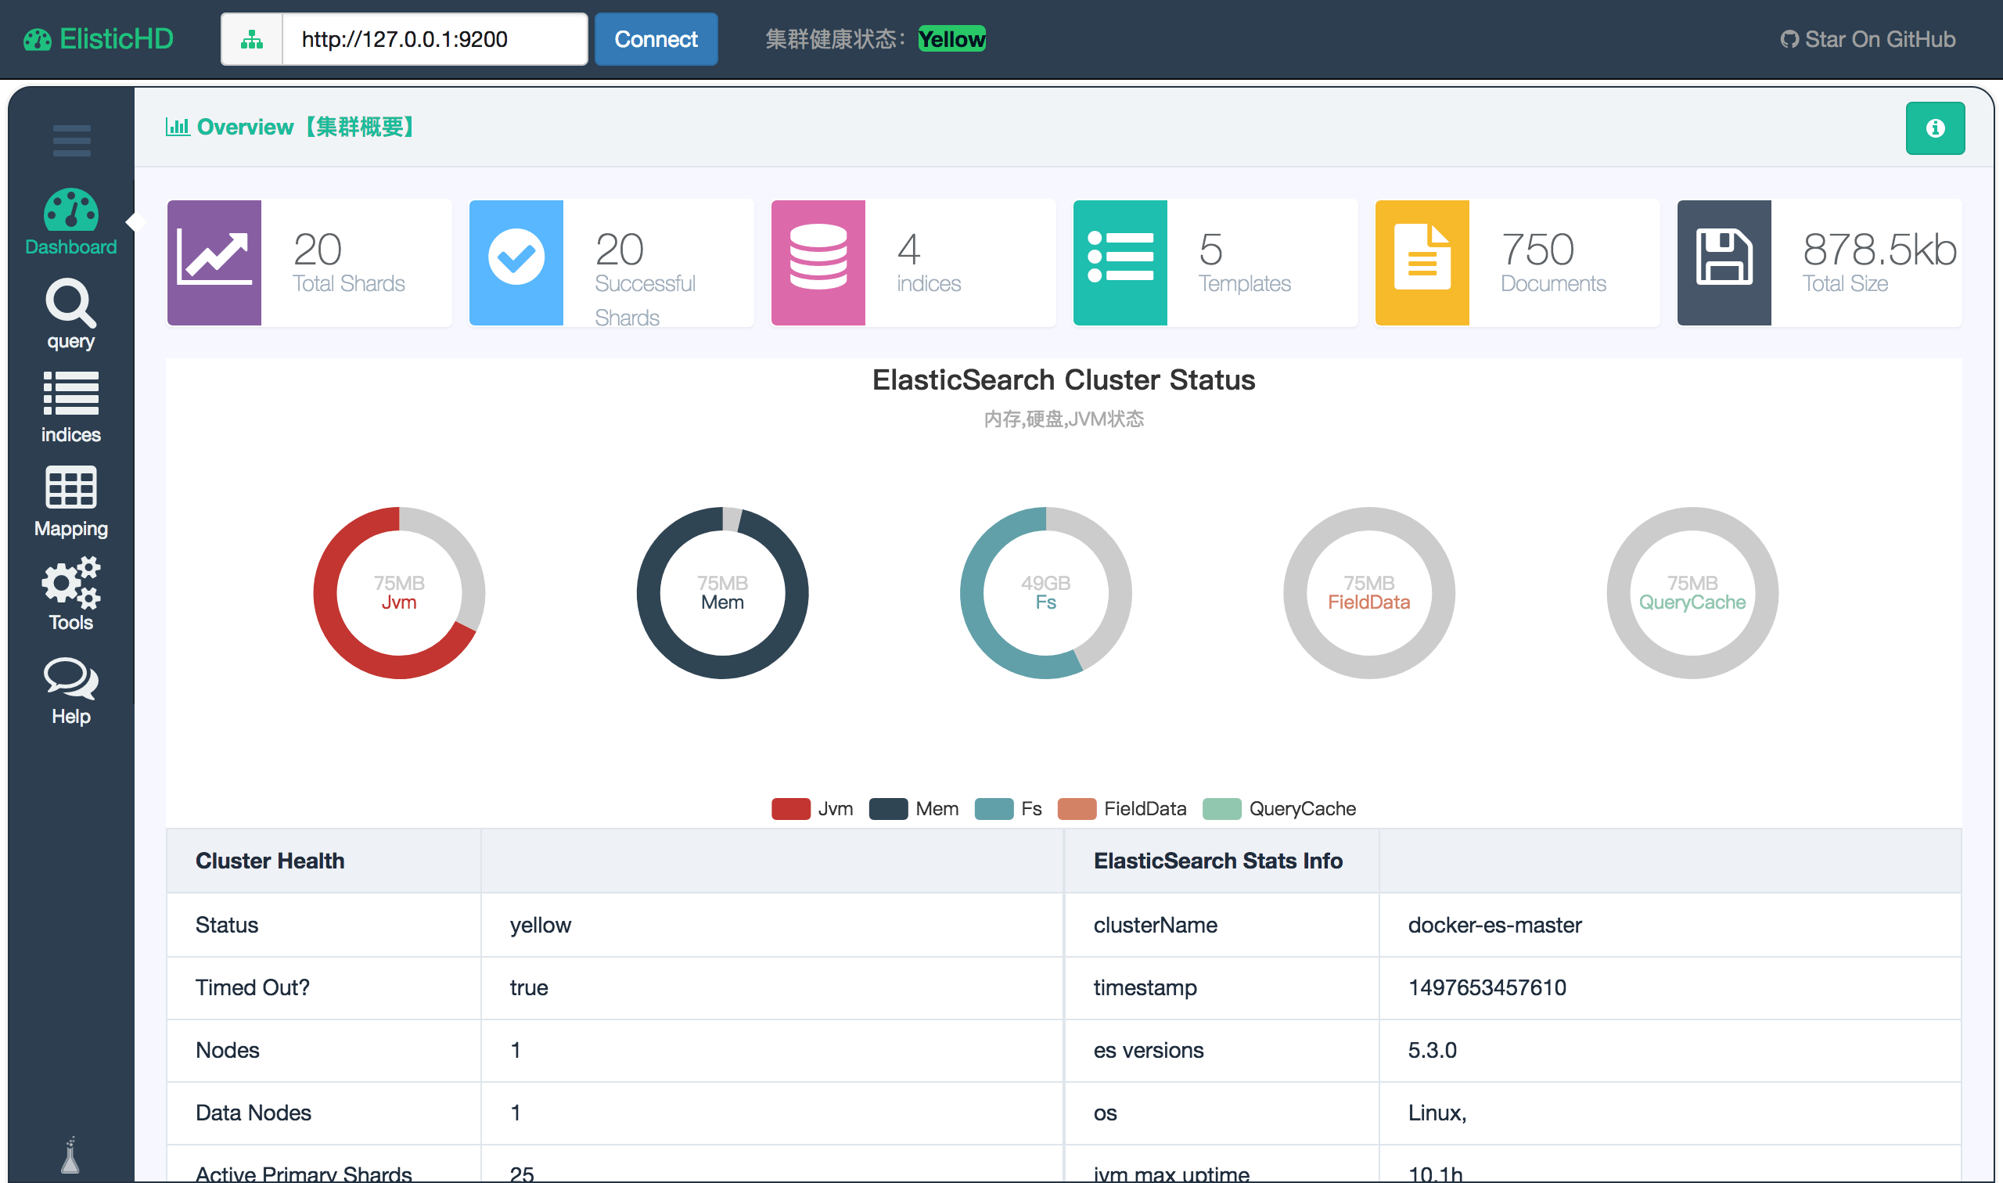The height and width of the screenshot is (1183, 2003).
Task: Click the Overview【集群概要】 heading
Action: click(x=307, y=127)
